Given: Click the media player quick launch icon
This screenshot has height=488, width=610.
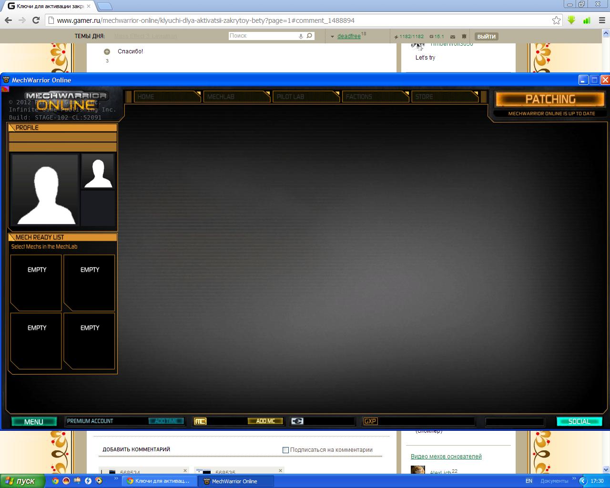Looking at the screenshot, I should pyautogui.click(x=99, y=481).
